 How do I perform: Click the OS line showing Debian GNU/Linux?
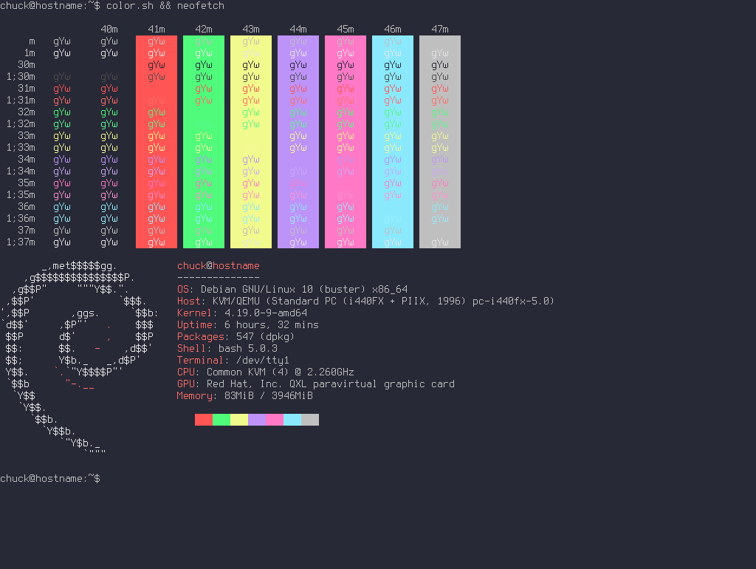tap(292, 289)
